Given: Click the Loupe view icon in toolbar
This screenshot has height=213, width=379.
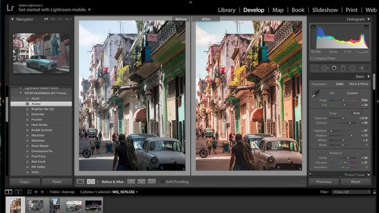Looking at the screenshot, I should 81,182.
